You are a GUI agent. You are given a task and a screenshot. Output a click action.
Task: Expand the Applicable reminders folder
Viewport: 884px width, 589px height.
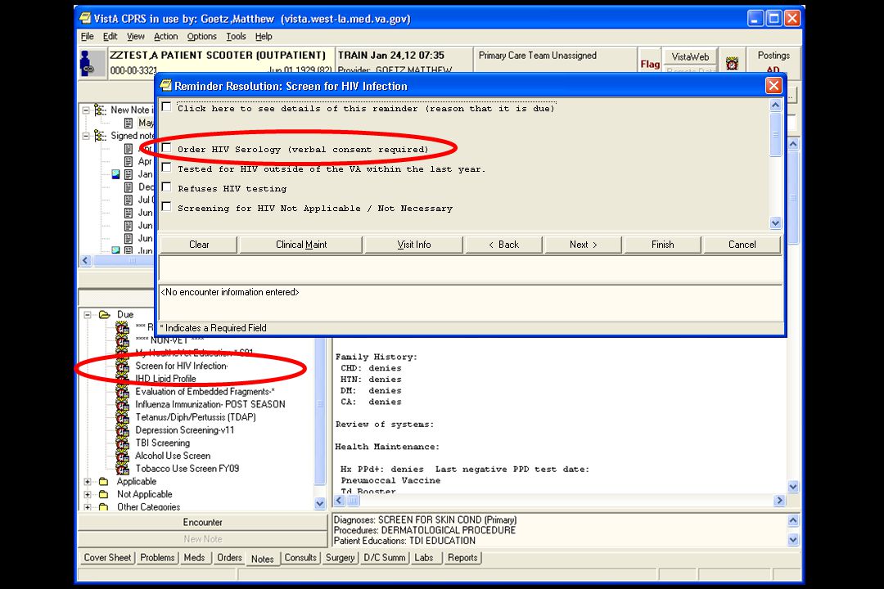88,481
